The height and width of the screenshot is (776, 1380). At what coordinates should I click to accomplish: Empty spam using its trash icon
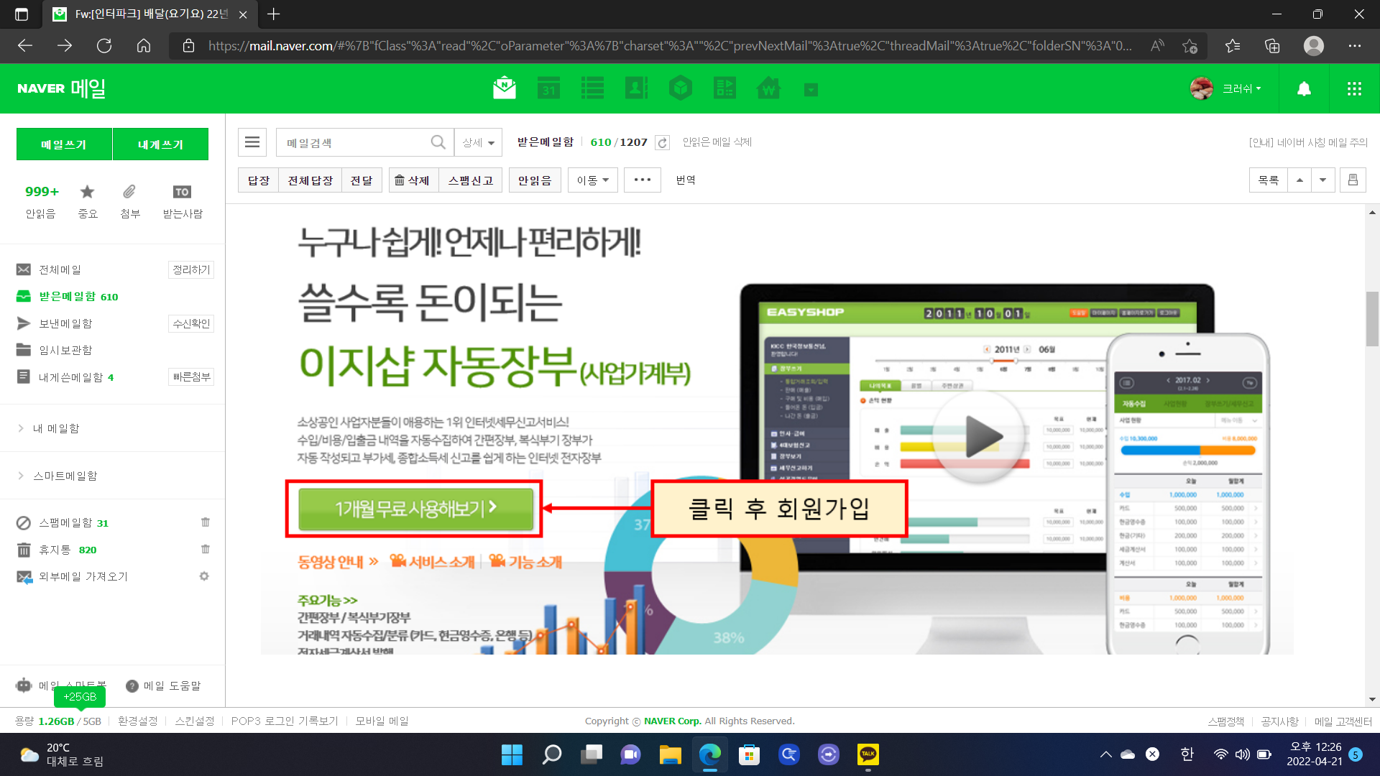(206, 522)
